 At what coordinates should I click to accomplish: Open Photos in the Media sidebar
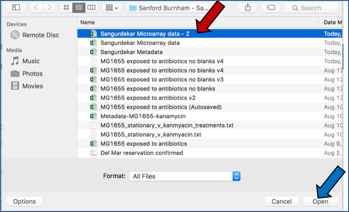[x=32, y=73]
